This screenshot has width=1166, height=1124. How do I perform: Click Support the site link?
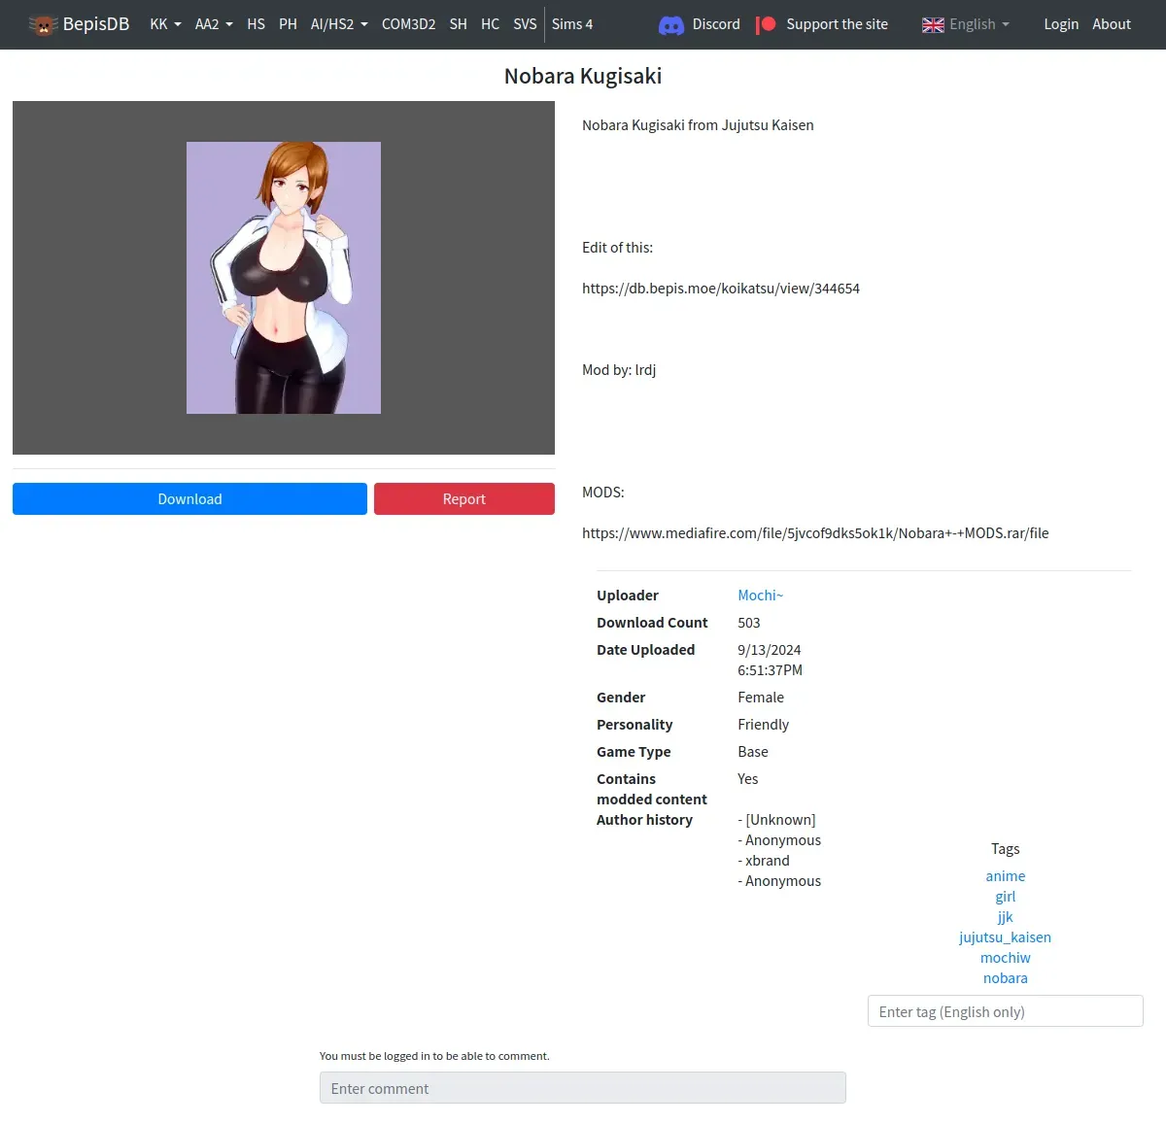[837, 24]
